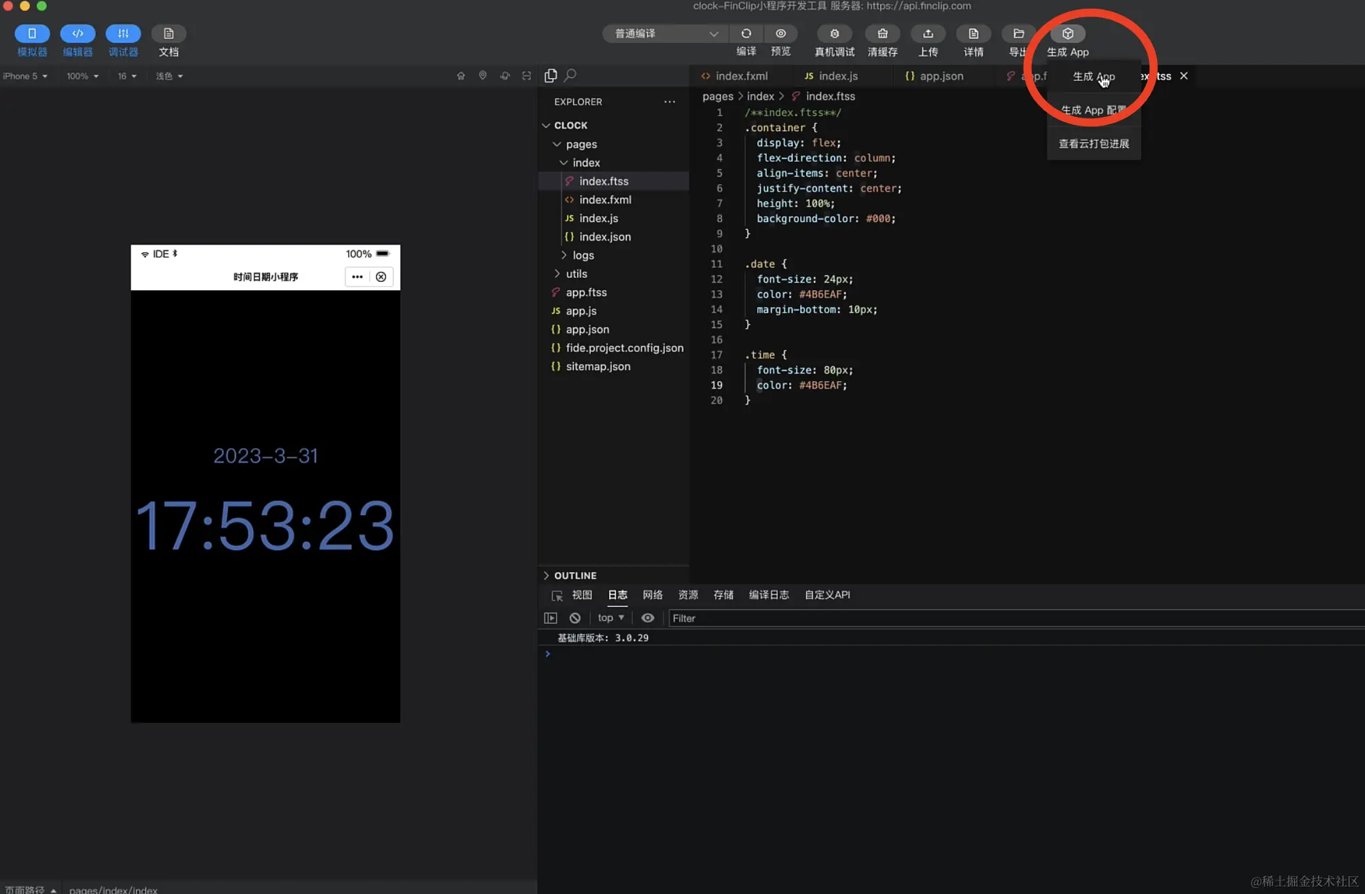This screenshot has height=894, width=1365.
Task: Click the 上传 upload icon
Action: coord(928,34)
